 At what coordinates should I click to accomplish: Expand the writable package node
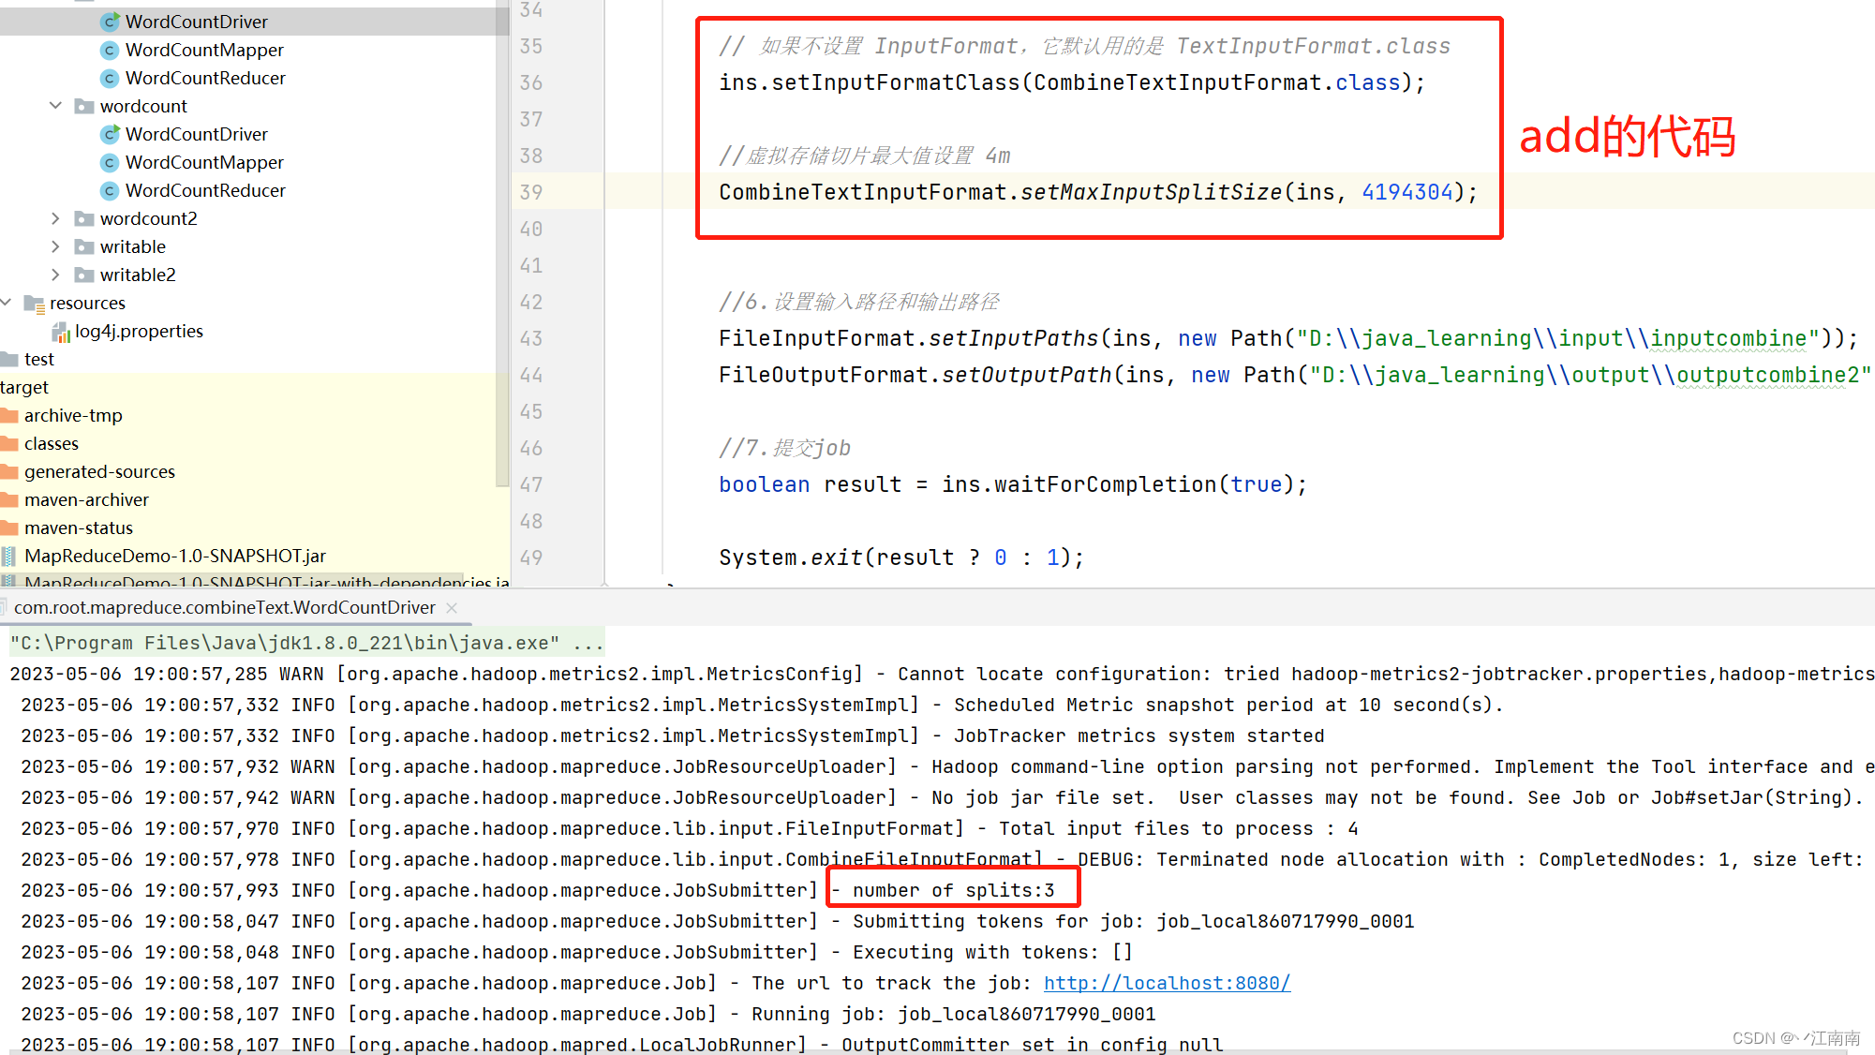pyautogui.click(x=55, y=246)
